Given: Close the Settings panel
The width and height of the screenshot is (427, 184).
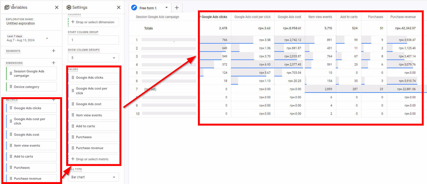Looking at the screenshot, I should point(119,7).
